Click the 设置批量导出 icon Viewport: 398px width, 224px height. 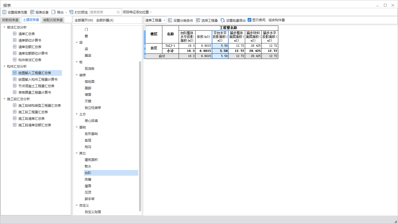[x=223, y=20]
